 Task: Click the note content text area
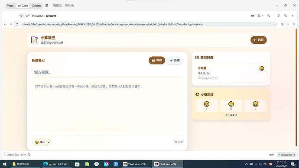107,106
